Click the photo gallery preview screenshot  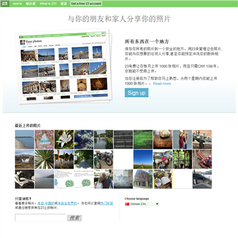pyautogui.click(x=64, y=66)
